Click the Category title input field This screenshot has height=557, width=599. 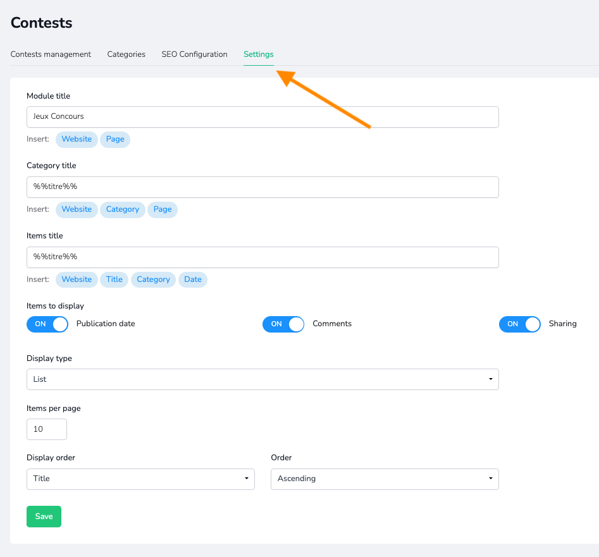[x=262, y=187]
